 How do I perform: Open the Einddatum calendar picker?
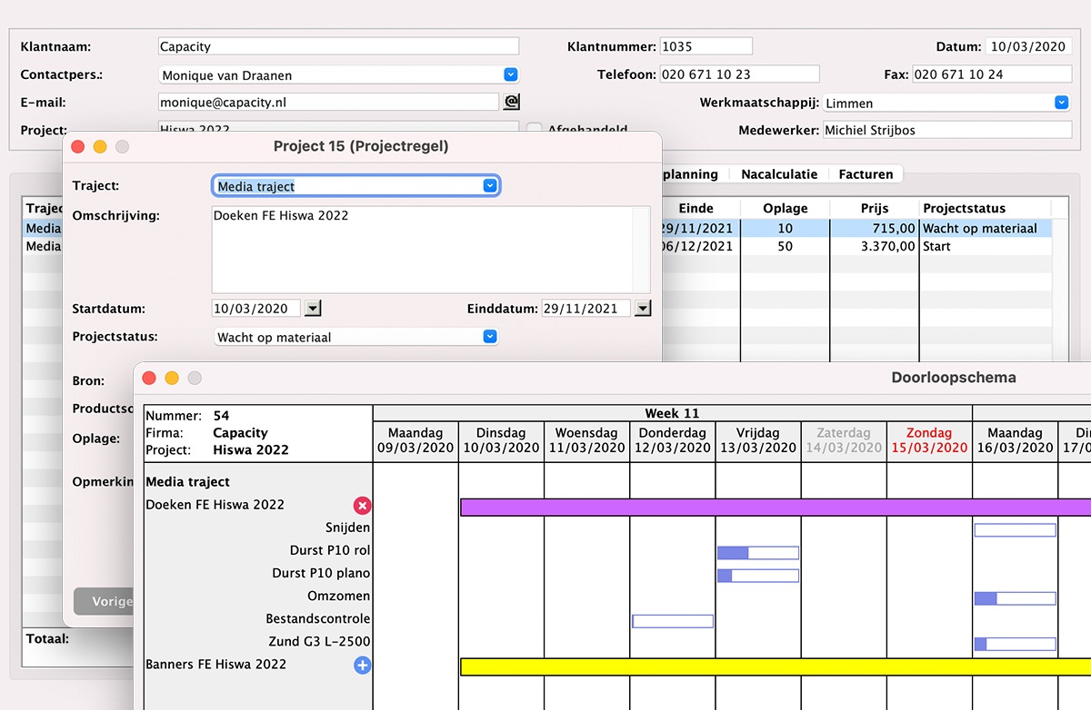[x=643, y=309]
